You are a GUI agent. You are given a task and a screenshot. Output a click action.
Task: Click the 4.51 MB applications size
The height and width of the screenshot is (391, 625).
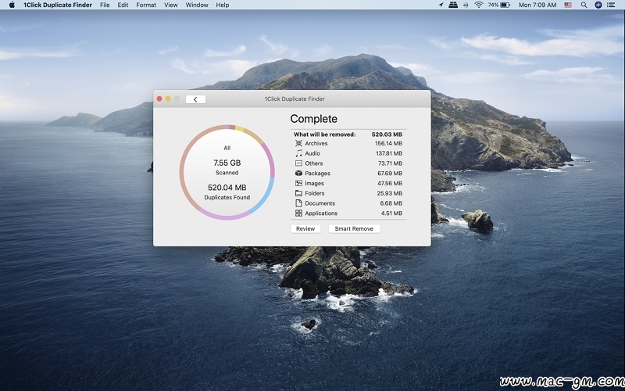391,213
